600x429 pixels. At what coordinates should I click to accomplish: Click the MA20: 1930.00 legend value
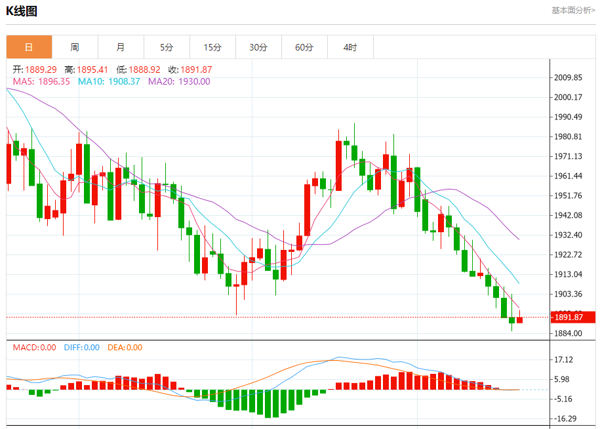(x=179, y=81)
